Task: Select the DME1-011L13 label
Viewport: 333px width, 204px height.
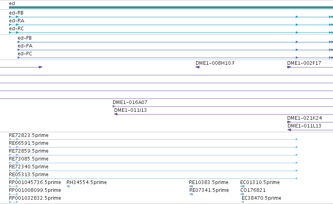Action: (x=304, y=126)
